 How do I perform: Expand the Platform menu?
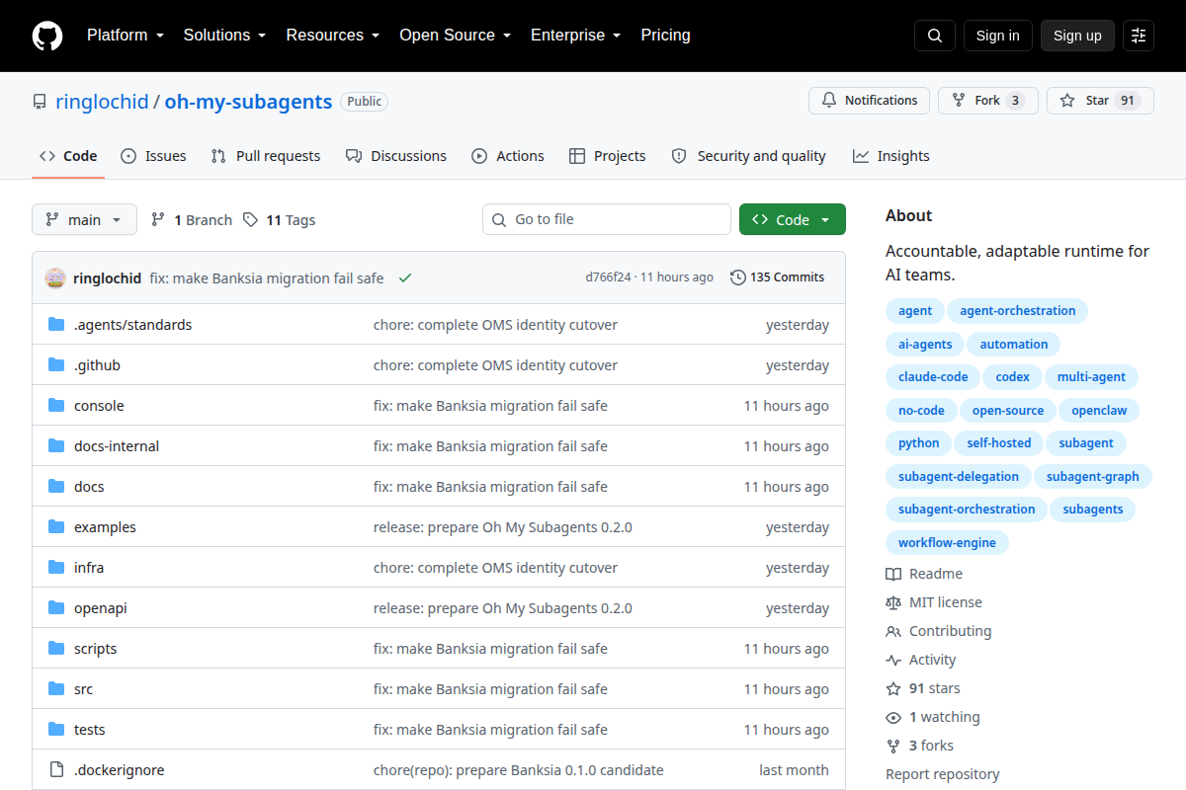(x=124, y=36)
